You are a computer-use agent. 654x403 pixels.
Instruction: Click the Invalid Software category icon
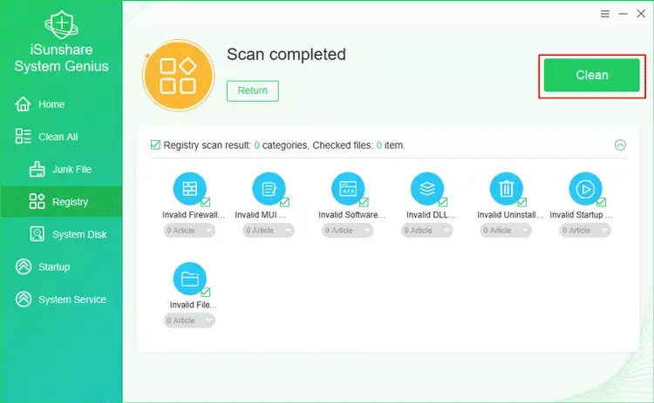tap(348, 189)
